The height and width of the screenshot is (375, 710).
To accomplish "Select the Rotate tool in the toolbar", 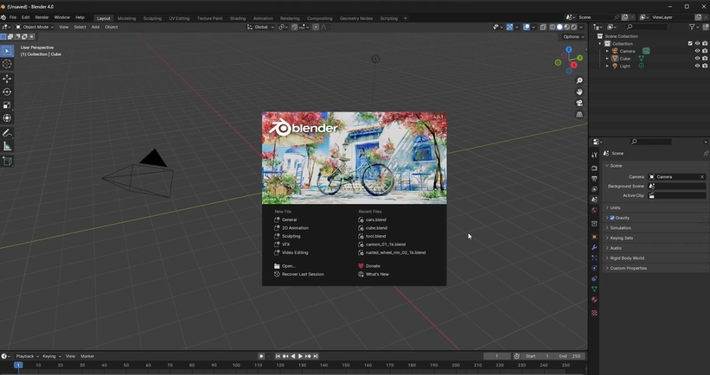I will click(x=7, y=92).
